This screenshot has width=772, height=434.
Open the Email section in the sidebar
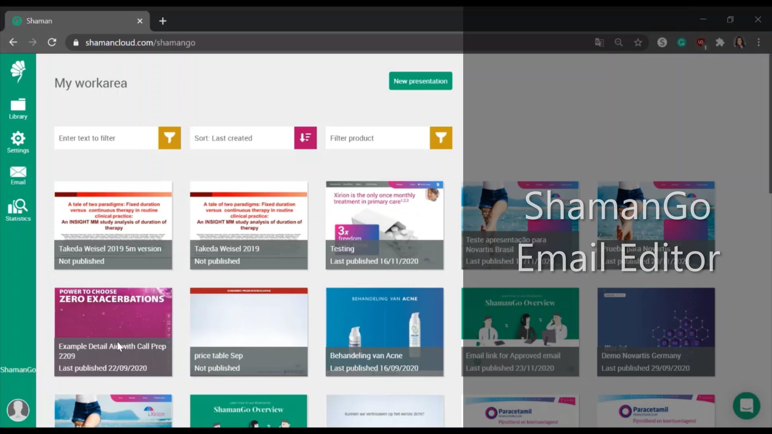pyautogui.click(x=18, y=175)
